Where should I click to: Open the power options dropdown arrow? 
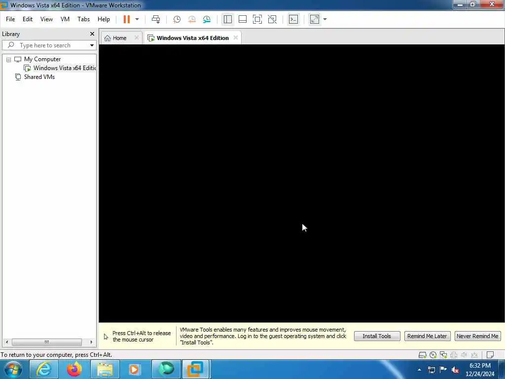[137, 19]
